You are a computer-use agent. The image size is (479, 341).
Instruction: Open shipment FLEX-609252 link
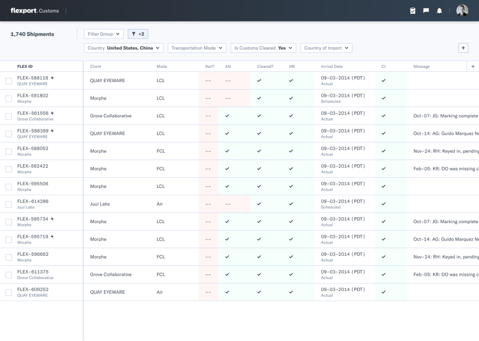coord(33,289)
